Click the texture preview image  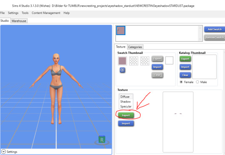(178, 122)
